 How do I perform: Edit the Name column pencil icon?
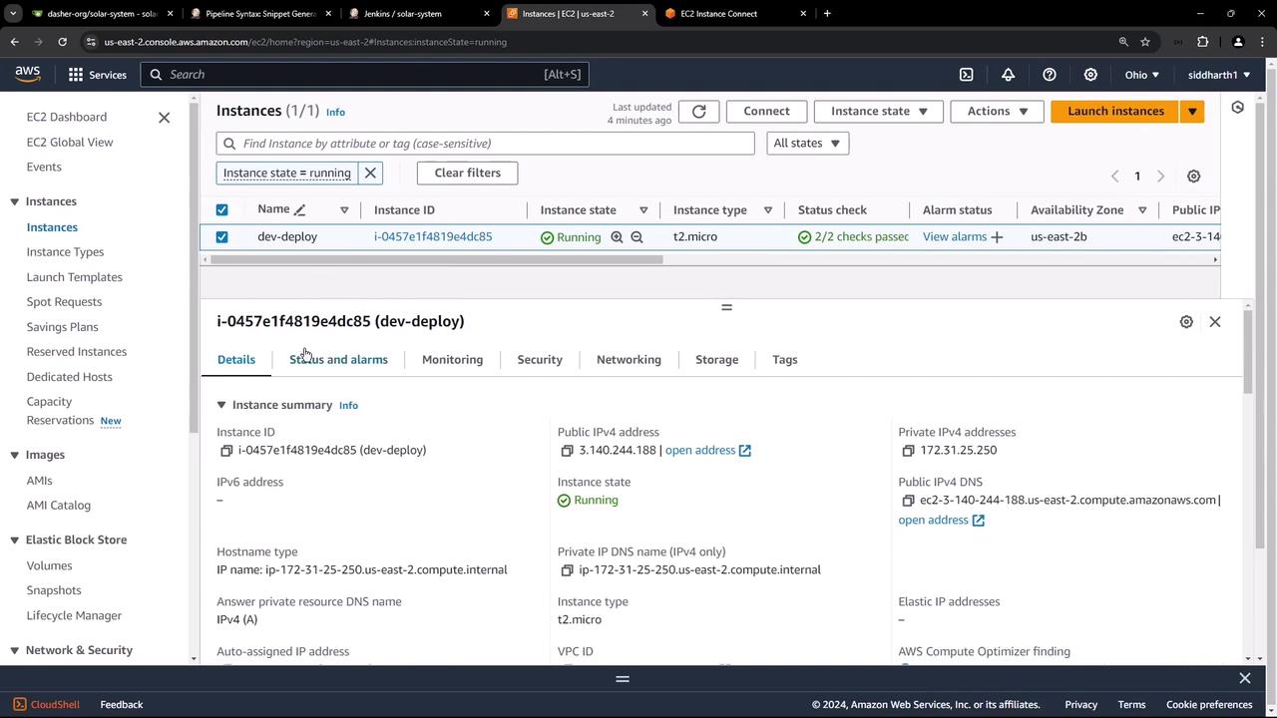coord(299,209)
